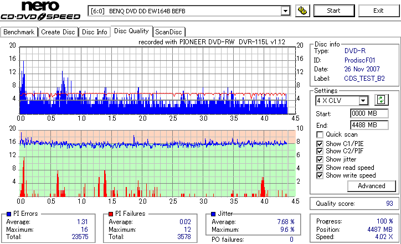
Task: Select the Disc Quality tab
Action: 131,31
